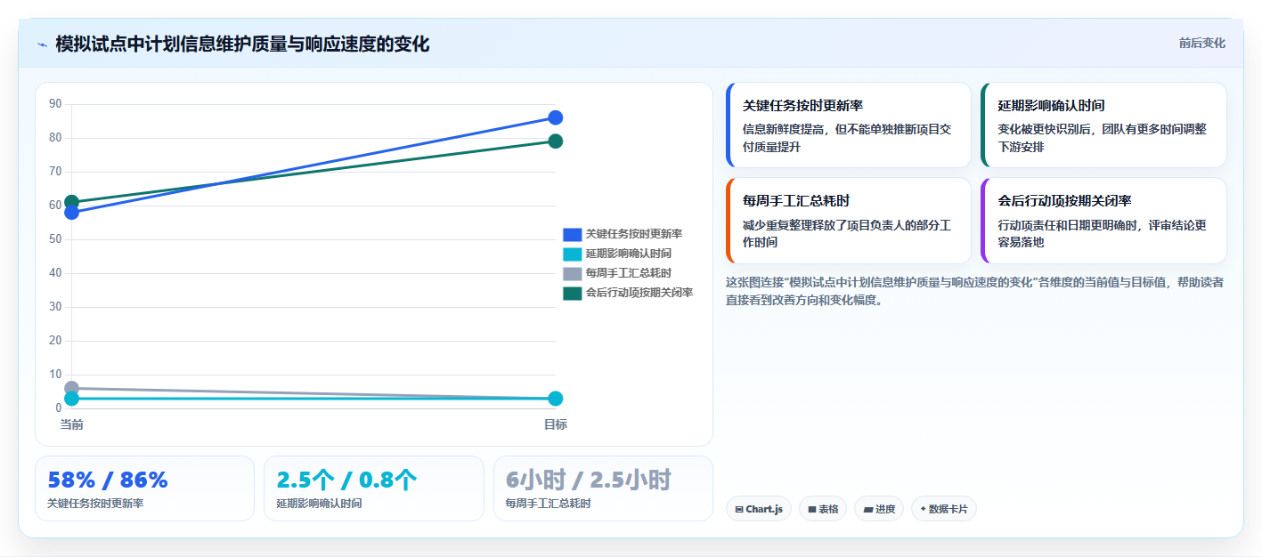
Task: Select the 6小时 / 2.5小时 stat card
Action: (x=603, y=488)
